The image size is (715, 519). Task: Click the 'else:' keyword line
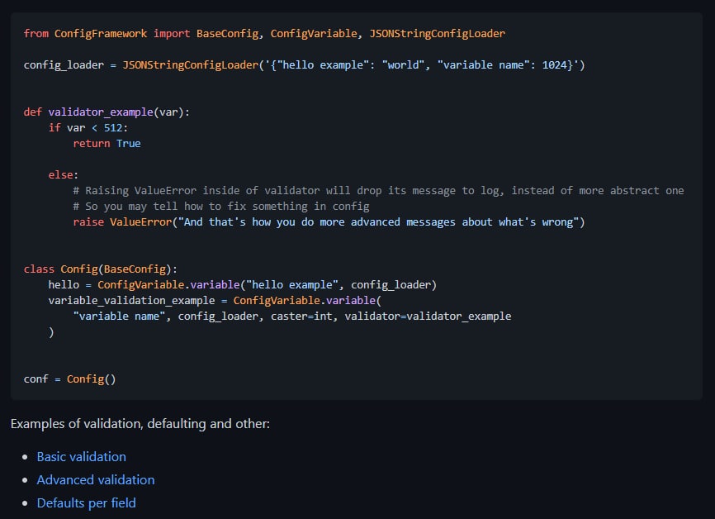click(x=64, y=175)
